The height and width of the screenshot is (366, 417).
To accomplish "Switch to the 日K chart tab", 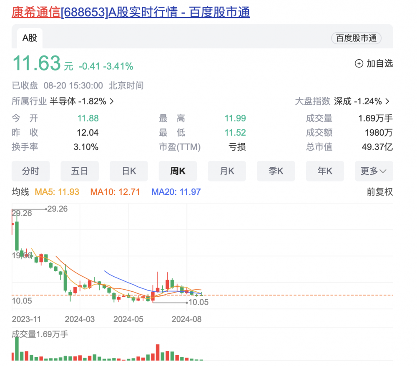I will pos(129,171).
